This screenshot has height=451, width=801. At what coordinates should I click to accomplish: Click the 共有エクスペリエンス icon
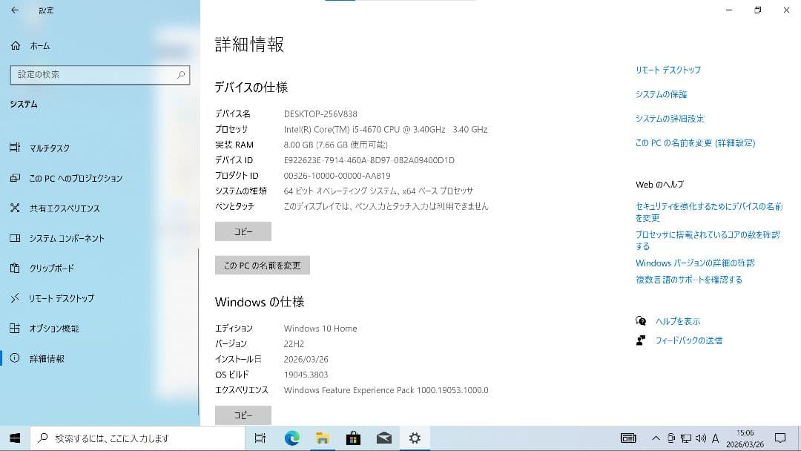15,208
